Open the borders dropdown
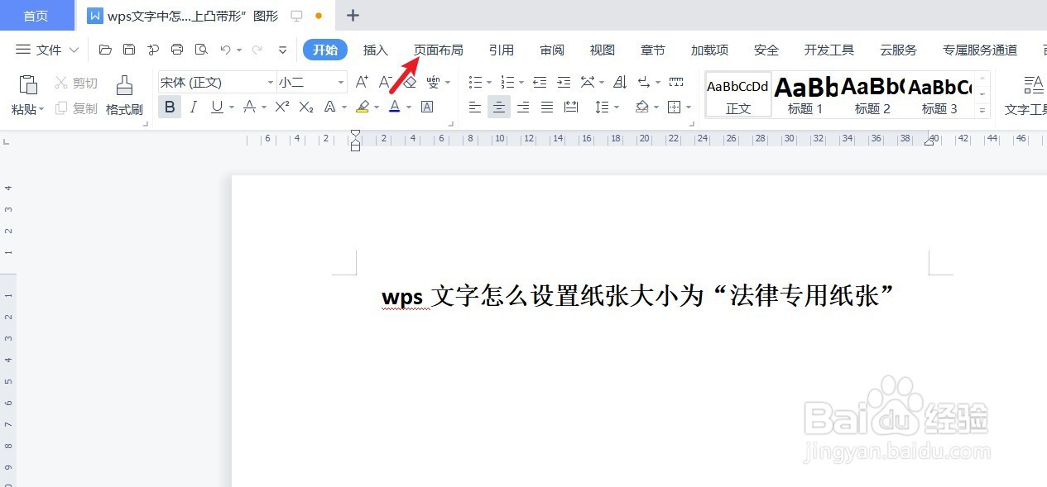This screenshot has width=1047, height=487. pos(689,107)
